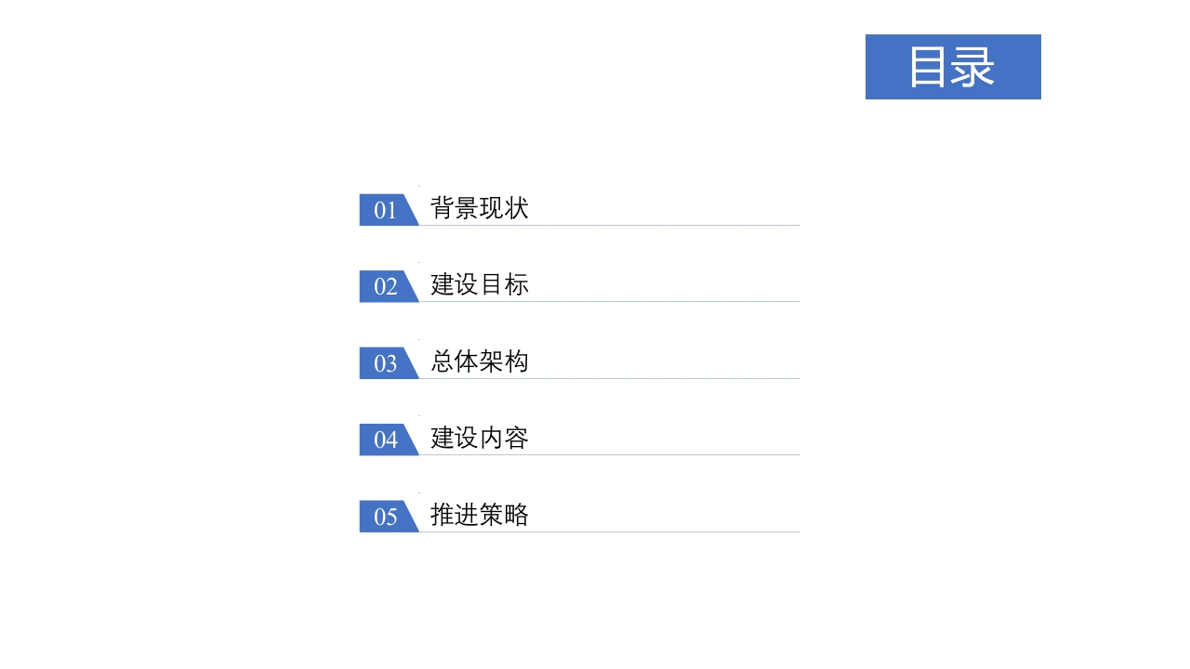Click the blue 03 number badge
Viewport: 1190px width, 669px height.
coord(388,363)
